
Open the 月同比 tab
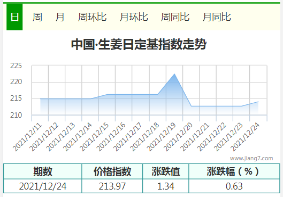(x=217, y=17)
